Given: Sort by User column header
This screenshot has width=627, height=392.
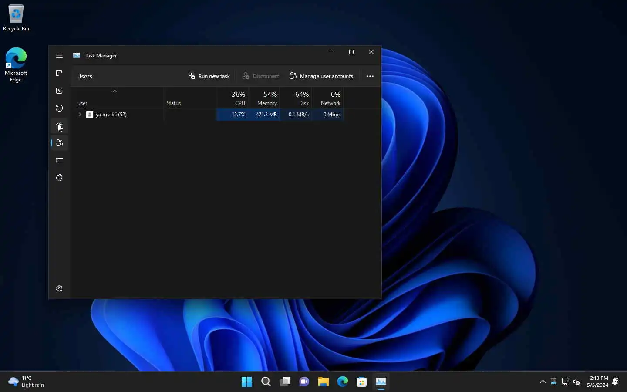Looking at the screenshot, I should click(x=117, y=98).
